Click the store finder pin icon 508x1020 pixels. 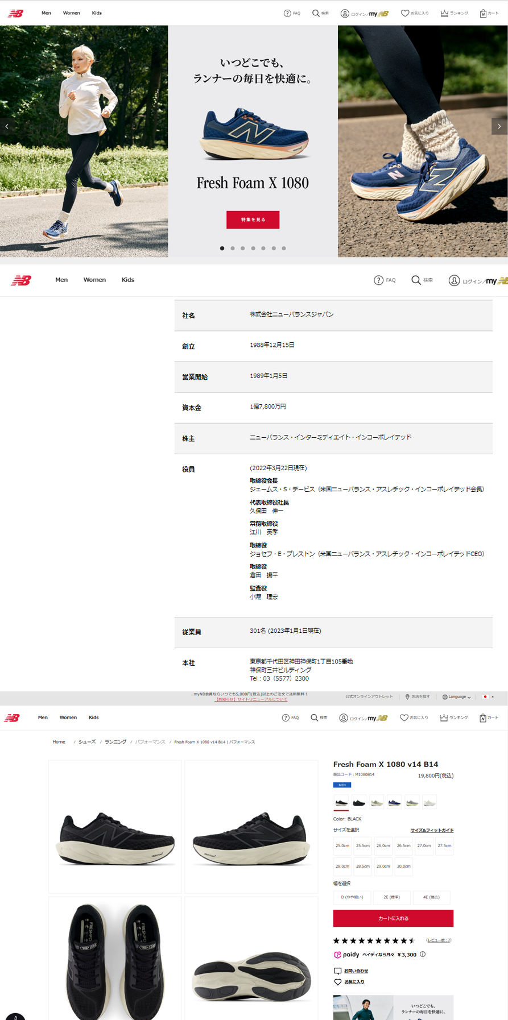407,696
